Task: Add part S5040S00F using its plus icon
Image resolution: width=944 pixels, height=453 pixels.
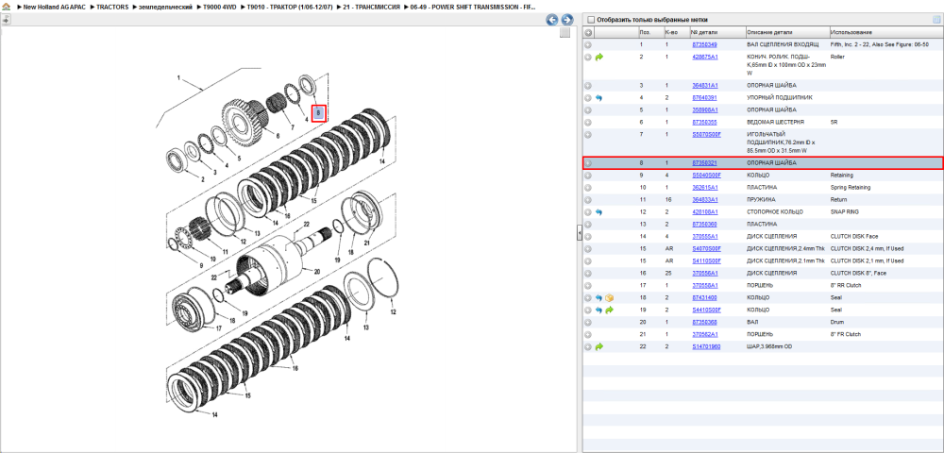Action: click(588, 175)
